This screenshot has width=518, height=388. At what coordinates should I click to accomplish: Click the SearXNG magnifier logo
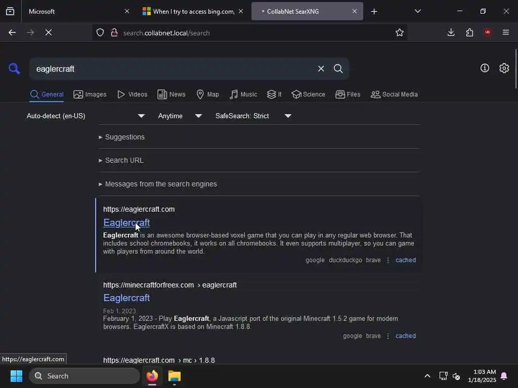pos(14,69)
